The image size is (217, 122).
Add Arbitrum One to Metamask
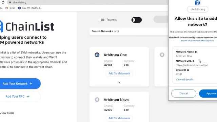[119, 74]
